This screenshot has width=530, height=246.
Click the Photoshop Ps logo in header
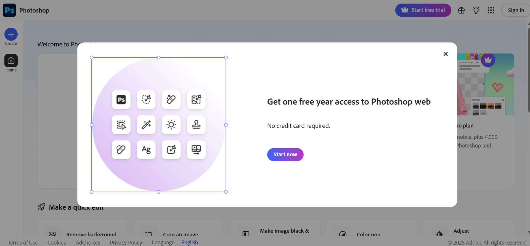click(9, 10)
